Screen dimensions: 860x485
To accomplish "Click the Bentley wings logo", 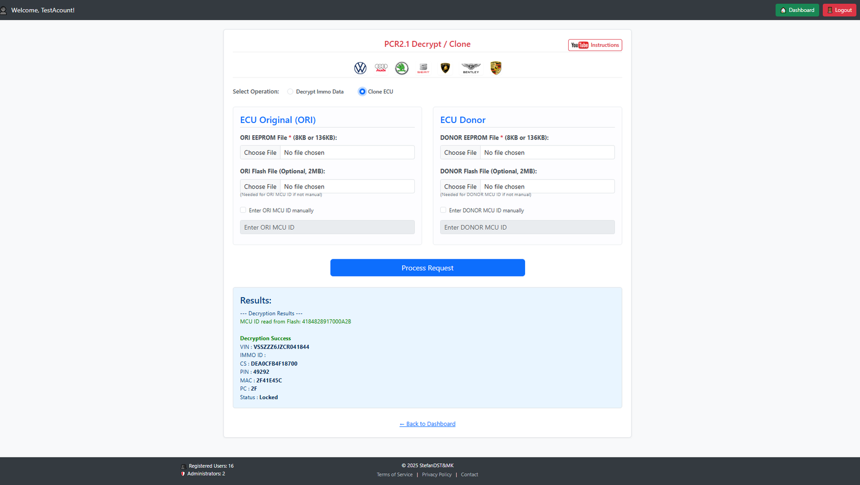I will tap(471, 68).
